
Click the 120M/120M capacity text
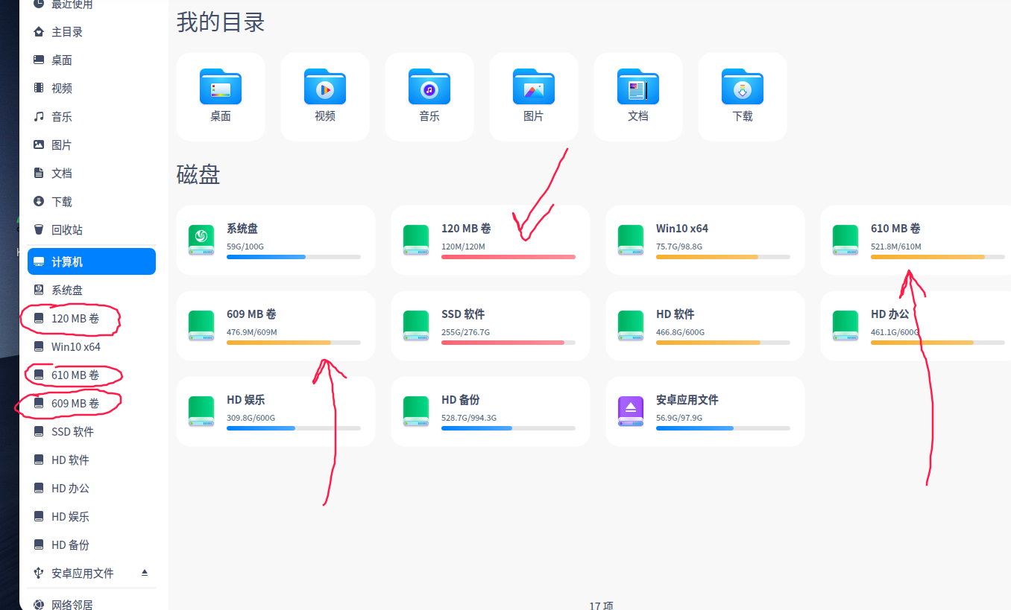coord(463,247)
